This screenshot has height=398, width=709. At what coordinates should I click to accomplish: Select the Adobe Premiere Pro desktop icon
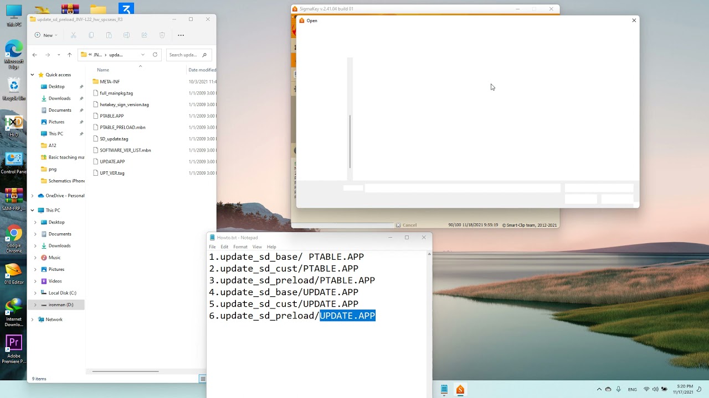(x=14, y=350)
